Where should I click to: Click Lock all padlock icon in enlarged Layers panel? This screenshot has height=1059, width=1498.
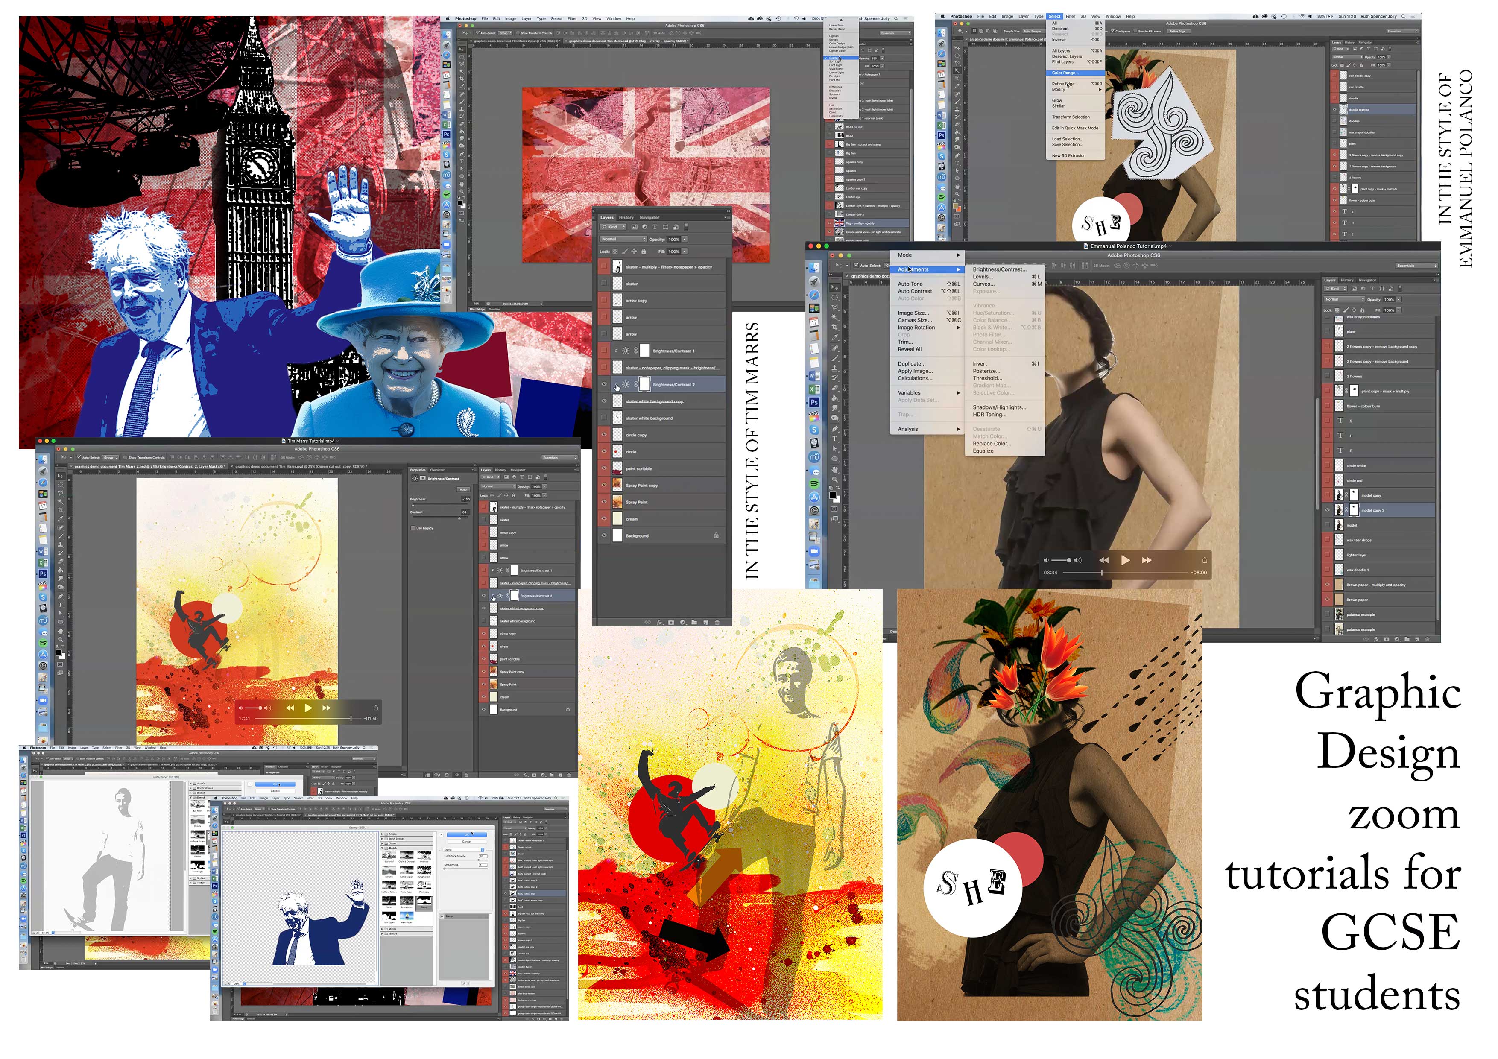(644, 251)
